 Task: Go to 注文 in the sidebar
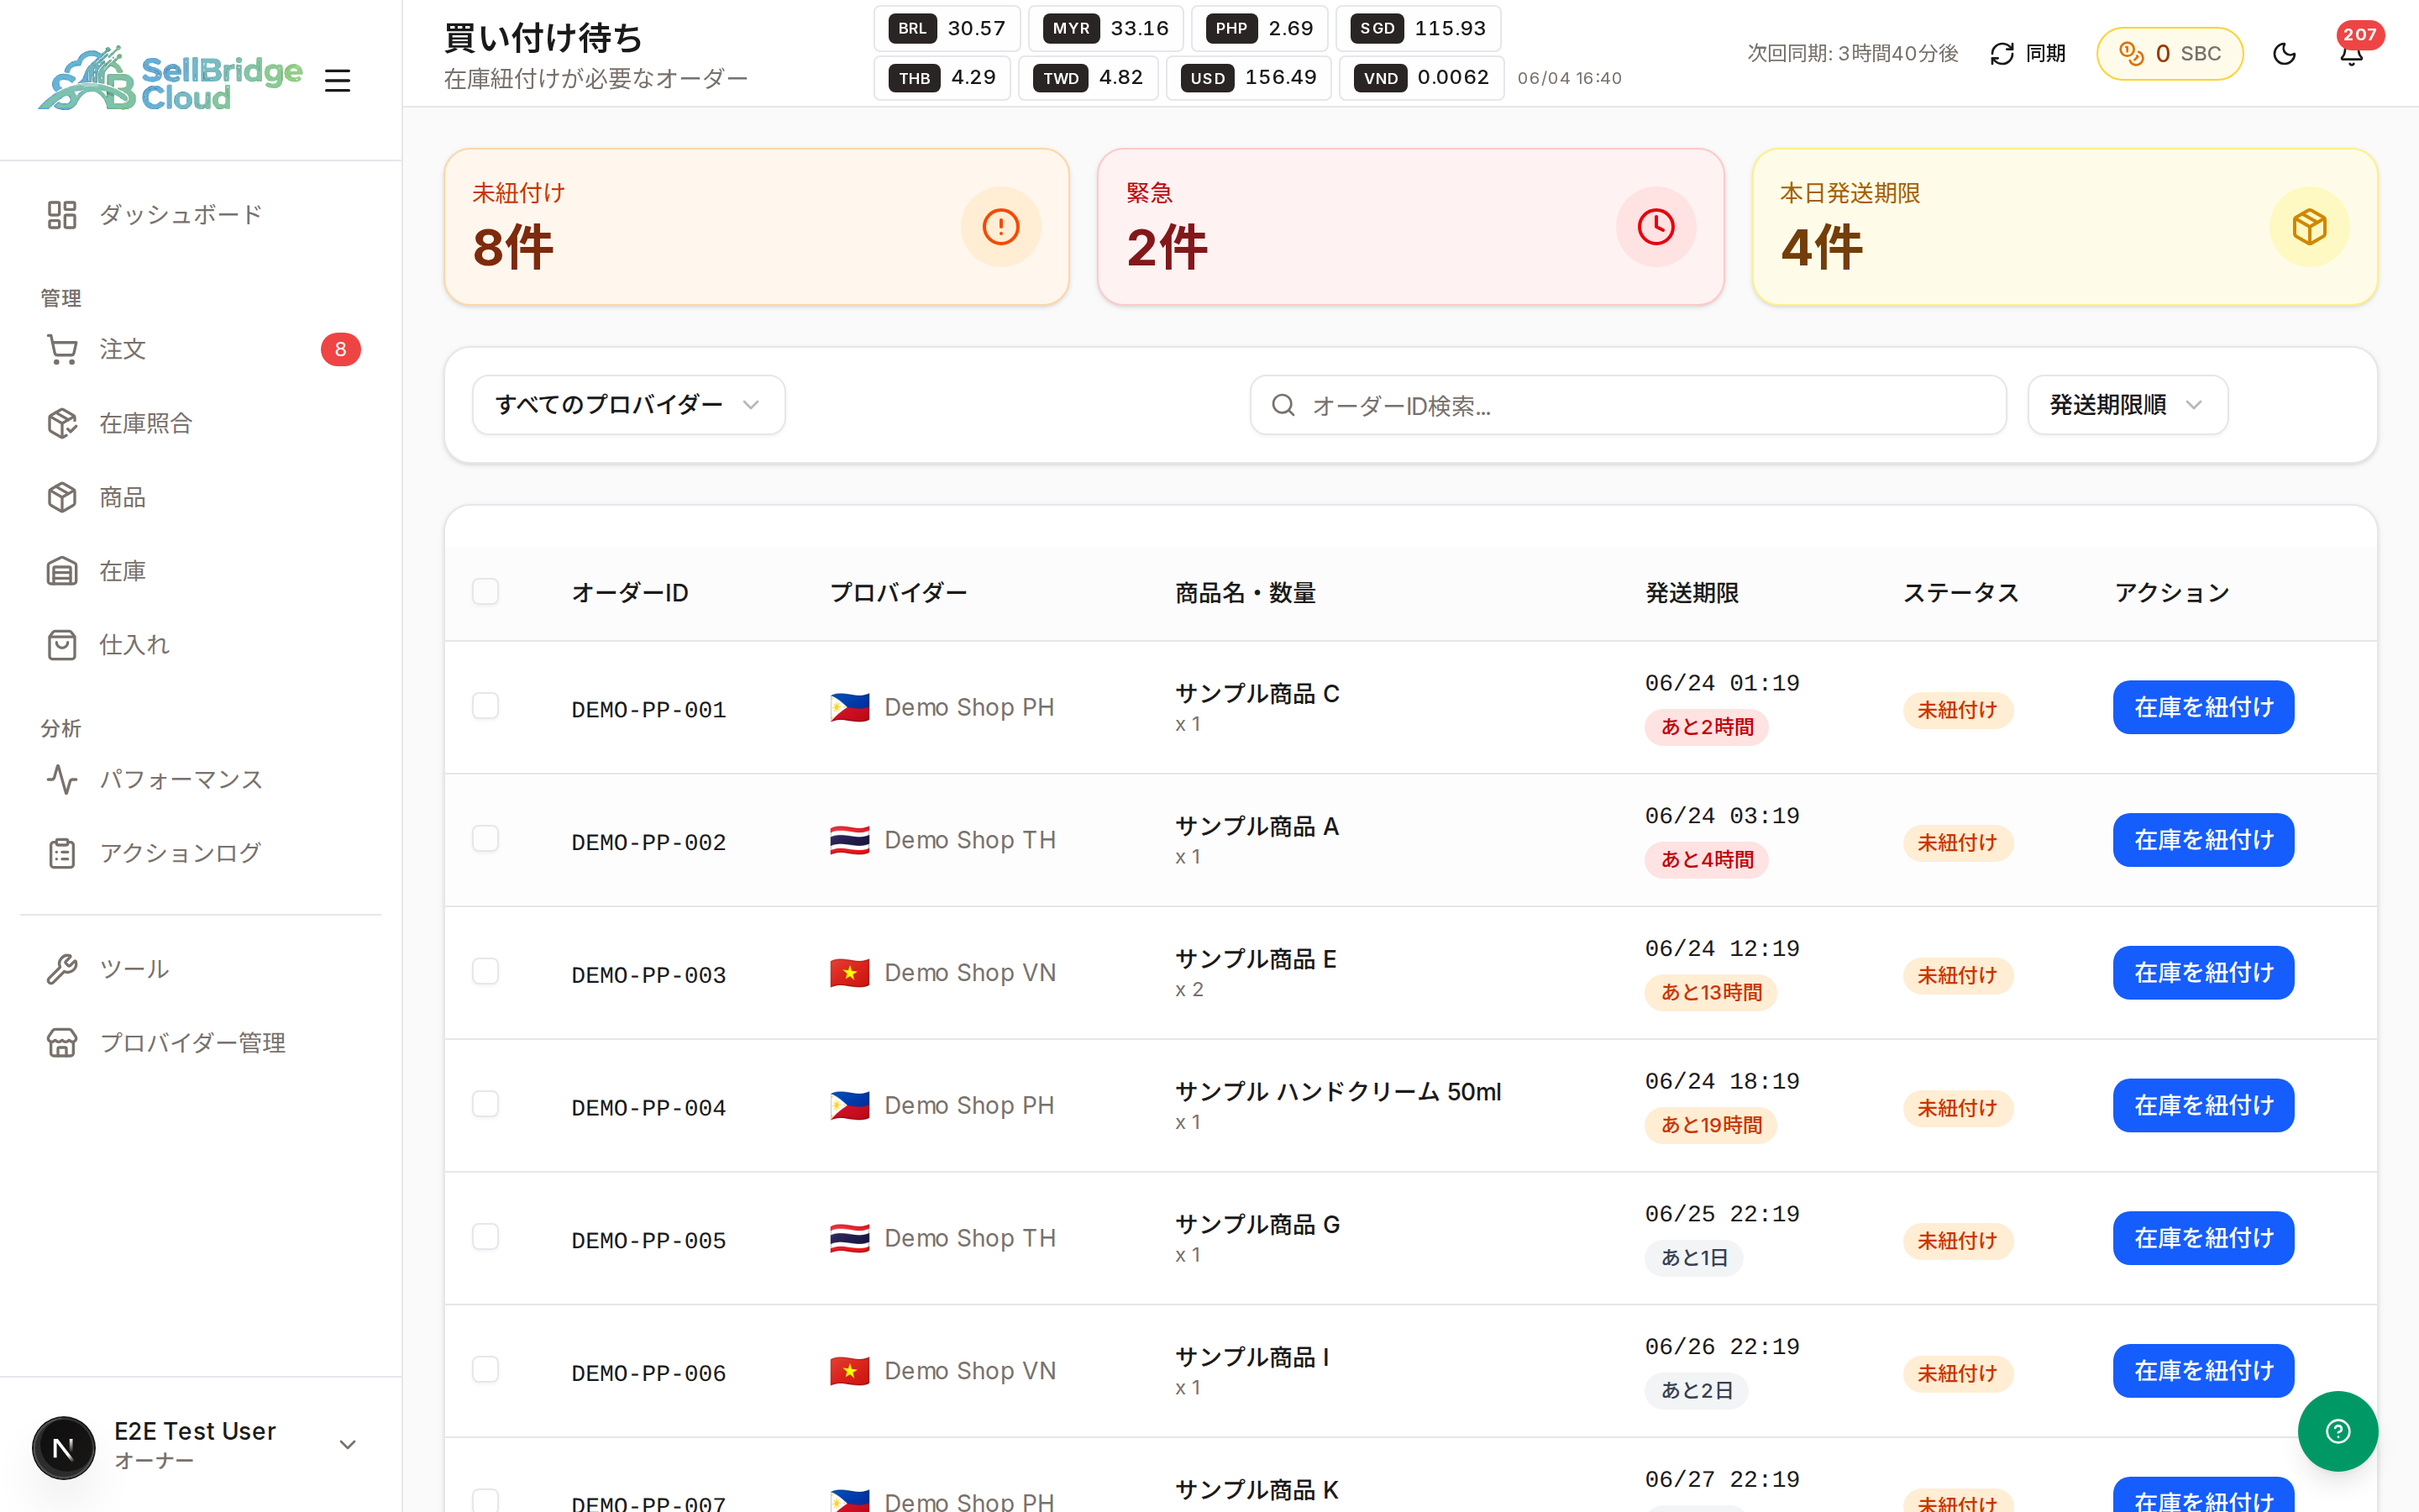coord(201,349)
